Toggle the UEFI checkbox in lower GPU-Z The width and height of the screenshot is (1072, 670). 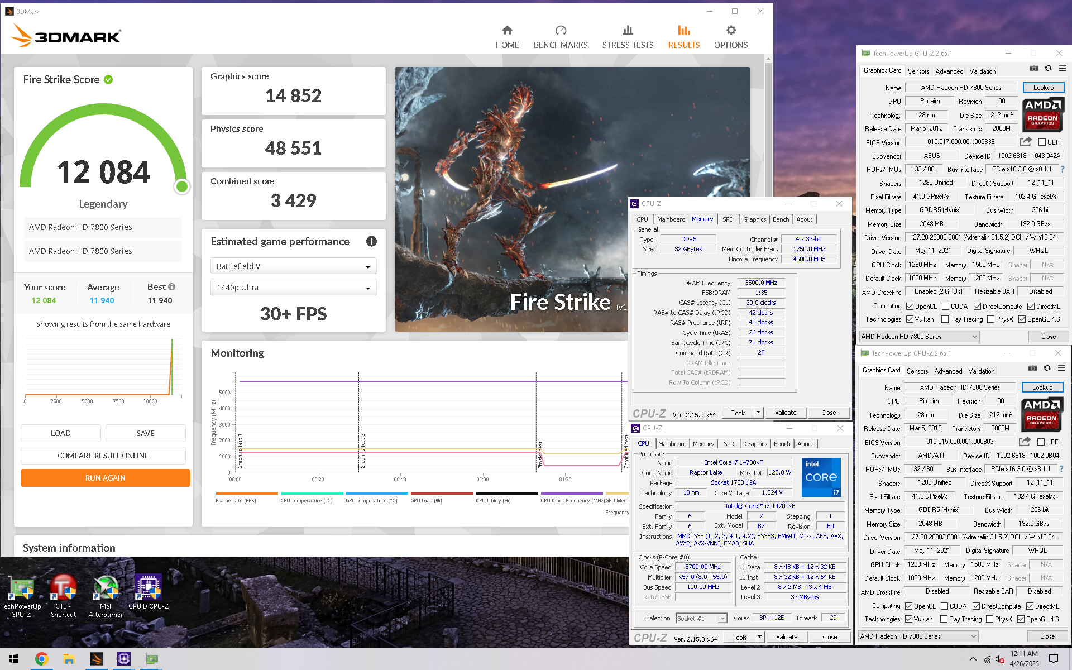click(1041, 442)
